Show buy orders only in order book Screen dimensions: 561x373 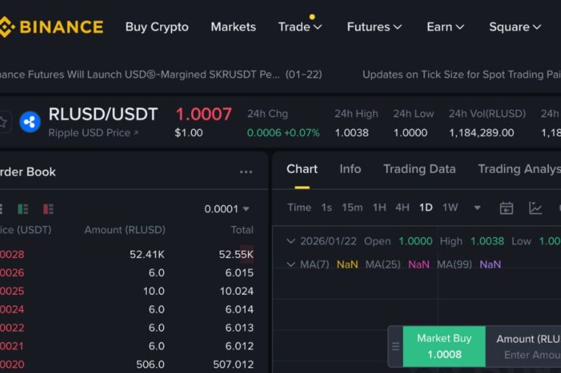click(24, 208)
